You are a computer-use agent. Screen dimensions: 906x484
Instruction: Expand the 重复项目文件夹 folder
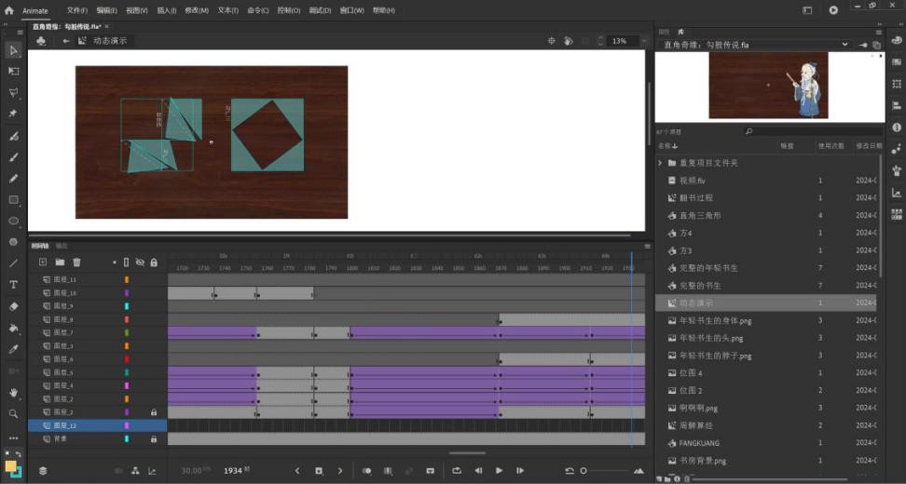click(661, 163)
